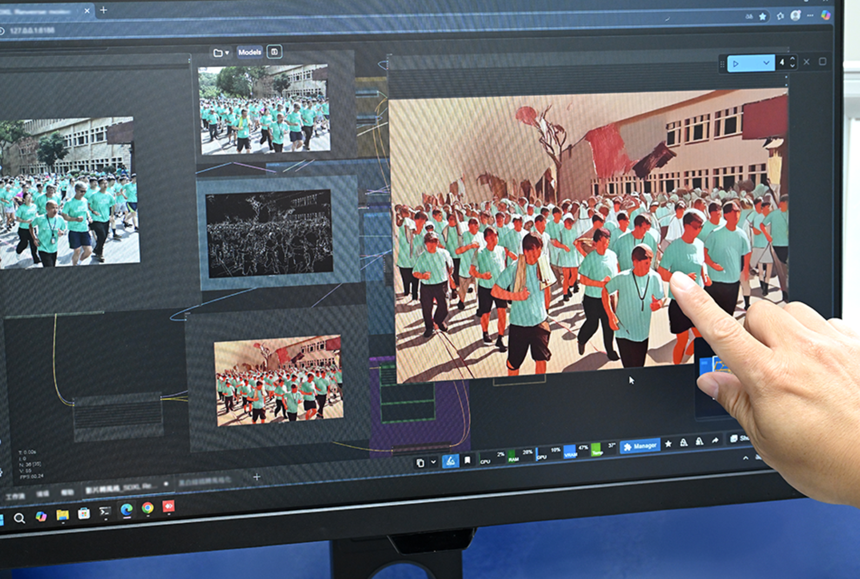Open the Copilot icon in Windows taskbar
The image size is (860, 579).
click(x=41, y=516)
